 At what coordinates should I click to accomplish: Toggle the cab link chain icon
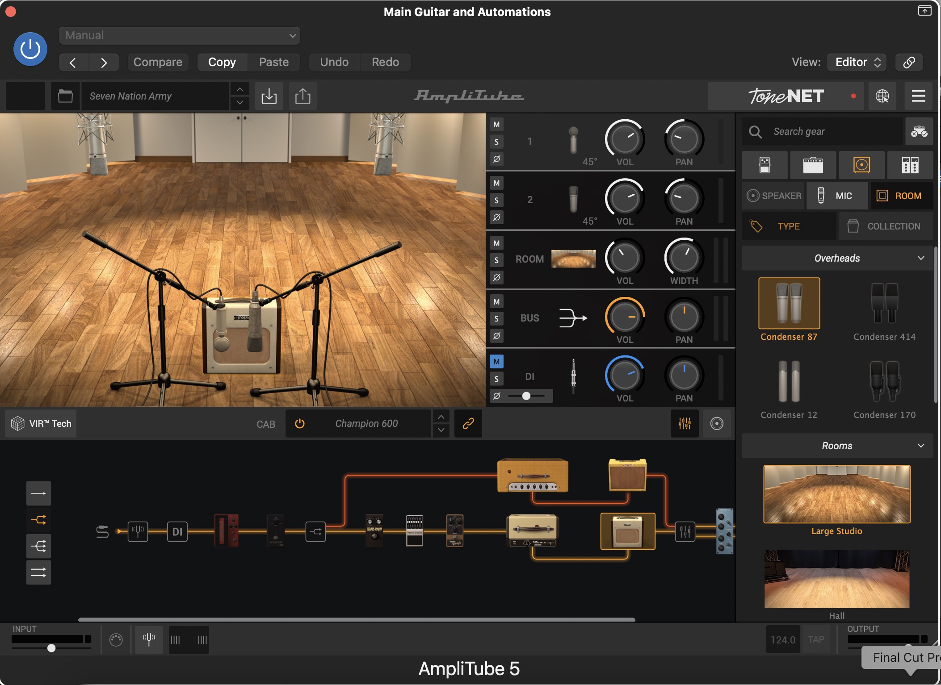[468, 423]
